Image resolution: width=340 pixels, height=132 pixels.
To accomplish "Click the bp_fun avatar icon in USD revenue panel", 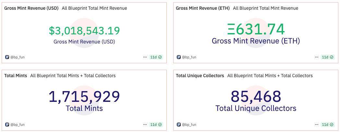I will (7, 57).
